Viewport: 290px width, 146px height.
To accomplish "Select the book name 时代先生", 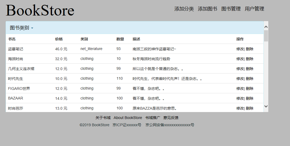I will tap(16, 79).
